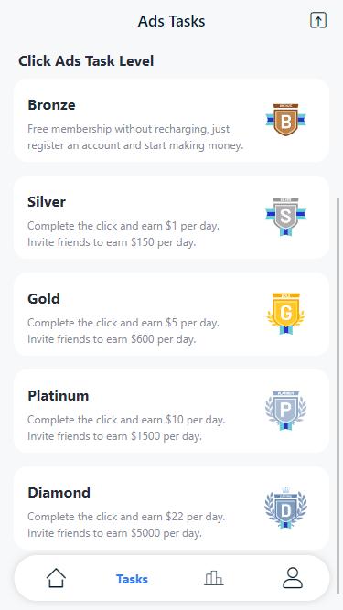The height and width of the screenshot is (610, 343).
Task: Click the share/upload icon in header
Action: pyautogui.click(x=318, y=20)
